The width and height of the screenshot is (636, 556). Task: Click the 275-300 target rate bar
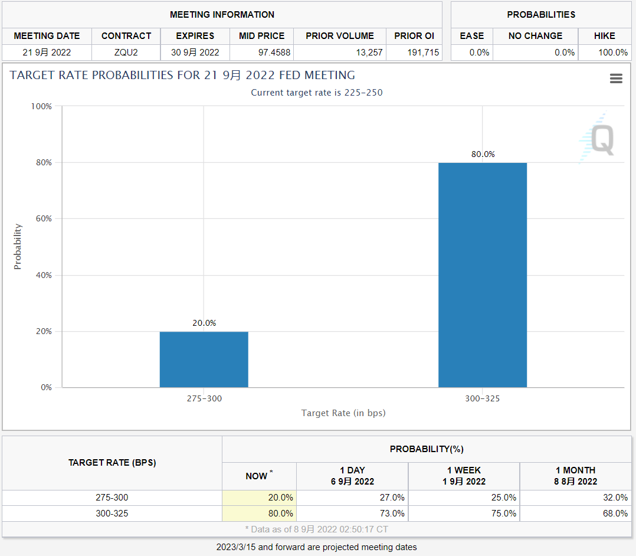point(204,359)
